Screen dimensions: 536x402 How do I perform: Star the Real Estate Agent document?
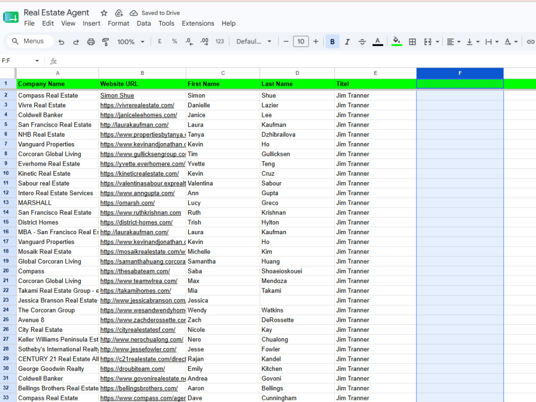pos(104,13)
